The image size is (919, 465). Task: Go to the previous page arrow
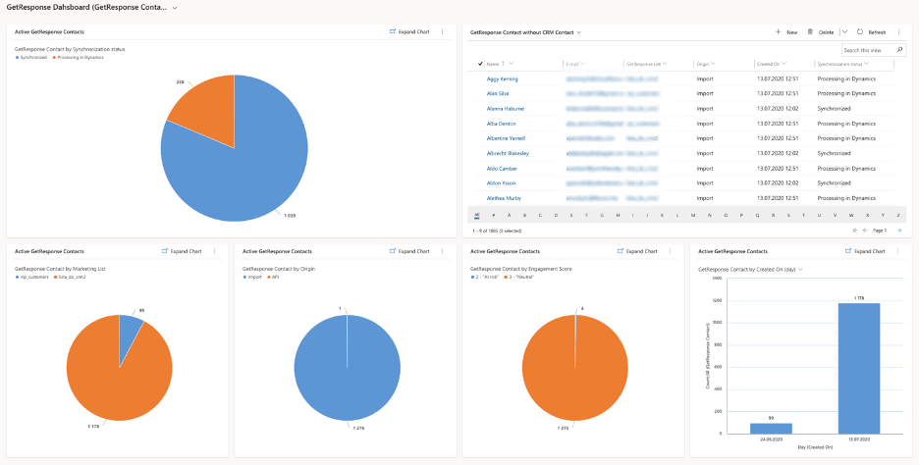tap(865, 231)
